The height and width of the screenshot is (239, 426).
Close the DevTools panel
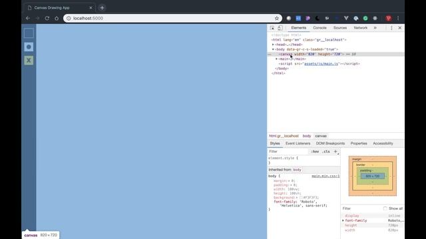400,28
